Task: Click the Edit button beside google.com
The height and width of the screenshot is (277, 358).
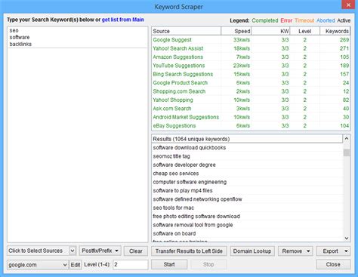Action: [76, 265]
